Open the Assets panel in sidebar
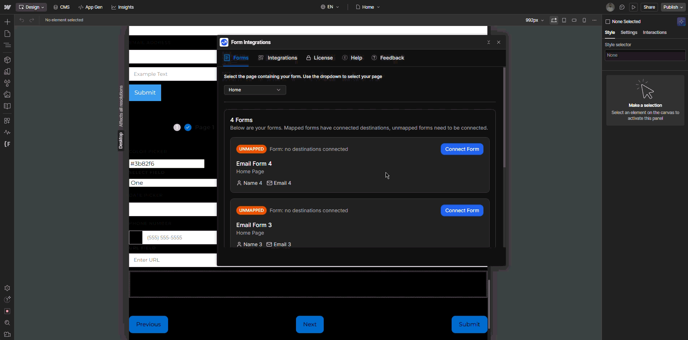 click(x=7, y=95)
